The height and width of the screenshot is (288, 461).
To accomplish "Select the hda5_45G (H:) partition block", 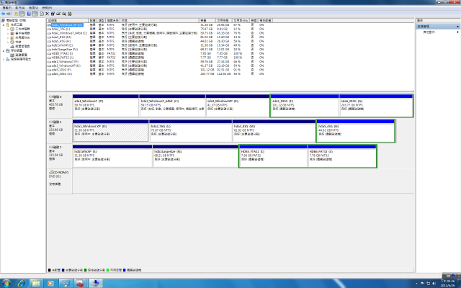I will pos(355,131).
